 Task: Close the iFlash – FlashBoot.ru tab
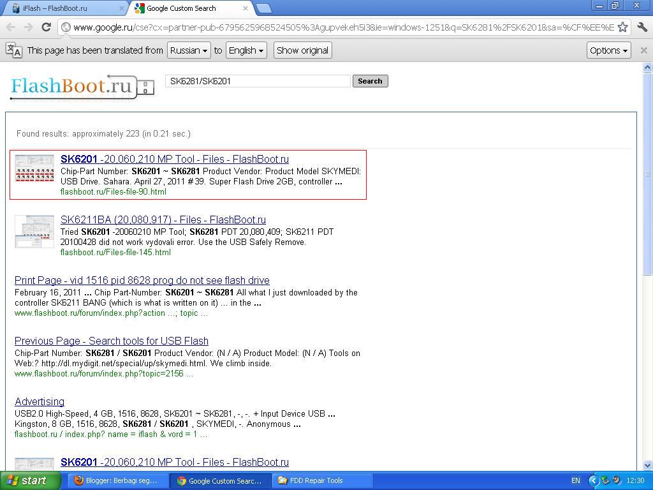pyautogui.click(x=121, y=8)
